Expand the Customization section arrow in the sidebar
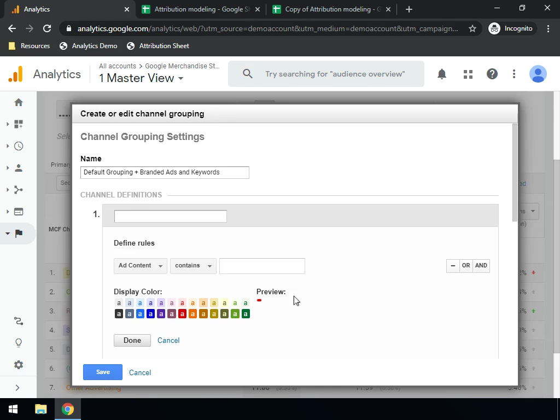Viewport: 560px width, 420px height. tap(8, 124)
